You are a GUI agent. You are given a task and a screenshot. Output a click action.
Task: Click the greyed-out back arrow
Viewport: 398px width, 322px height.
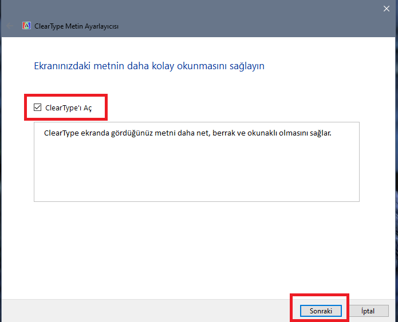pyautogui.click(x=10, y=26)
